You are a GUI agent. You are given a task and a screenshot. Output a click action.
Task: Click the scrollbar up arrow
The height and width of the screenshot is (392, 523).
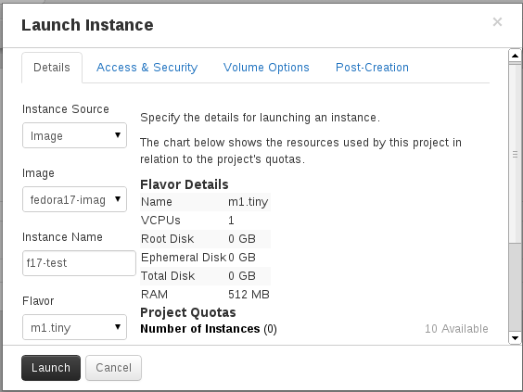515,56
